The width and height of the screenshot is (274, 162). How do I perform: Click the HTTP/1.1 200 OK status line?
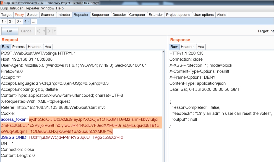tap(186, 53)
